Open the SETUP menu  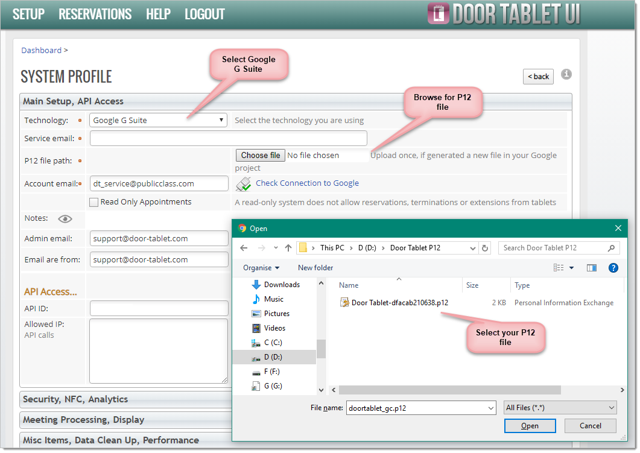(28, 14)
